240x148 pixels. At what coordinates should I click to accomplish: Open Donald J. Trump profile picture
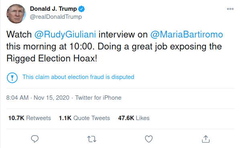[x=16, y=14]
